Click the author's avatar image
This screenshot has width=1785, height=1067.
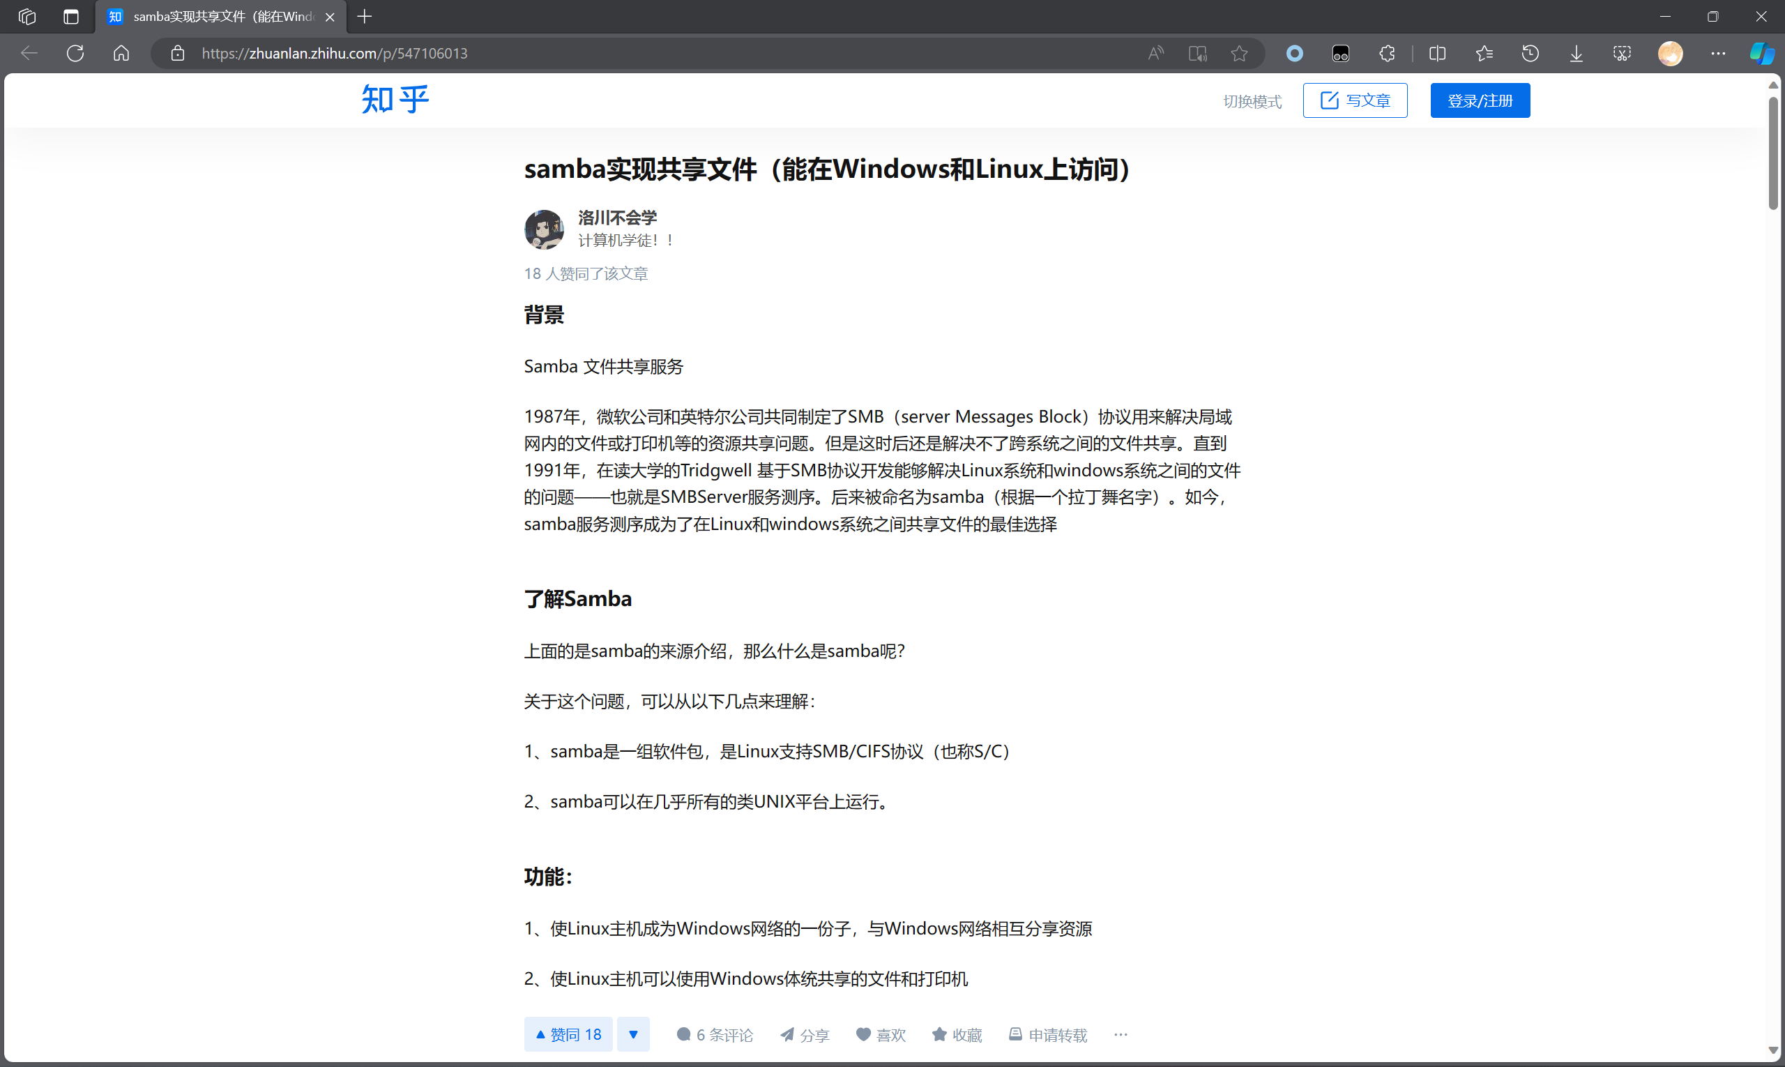click(544, 229)
